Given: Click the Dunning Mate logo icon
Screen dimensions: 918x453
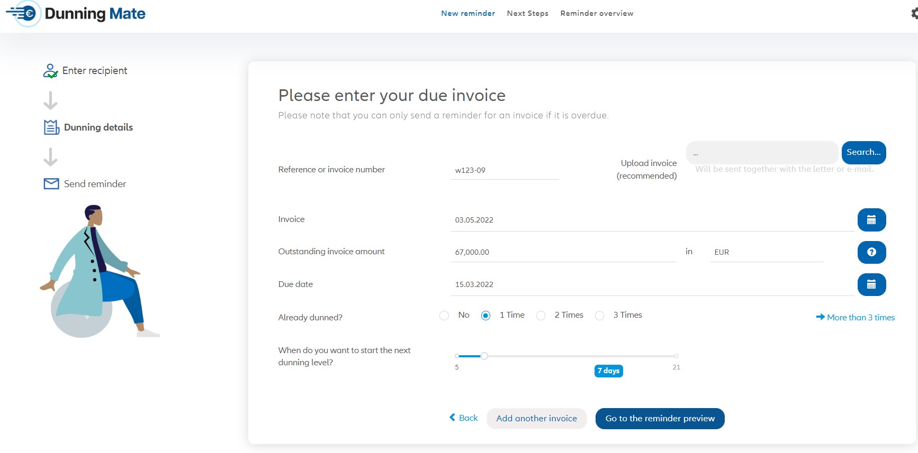Looking at the screenshot, I should (x=24, y=13).
